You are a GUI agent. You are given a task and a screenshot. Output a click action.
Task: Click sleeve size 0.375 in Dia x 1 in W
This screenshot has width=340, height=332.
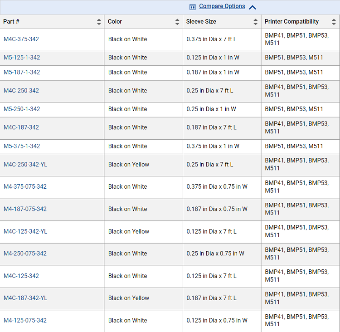pyautogui.click(x=213, y=146)
